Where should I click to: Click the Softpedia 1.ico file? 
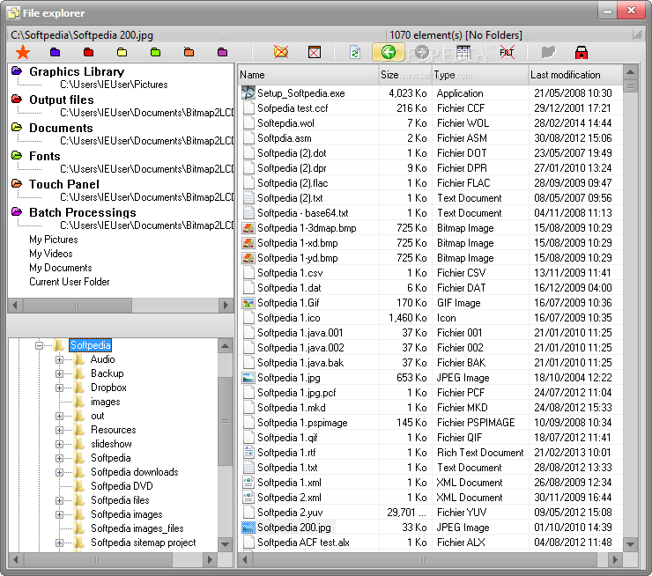[x=289, y=318]
